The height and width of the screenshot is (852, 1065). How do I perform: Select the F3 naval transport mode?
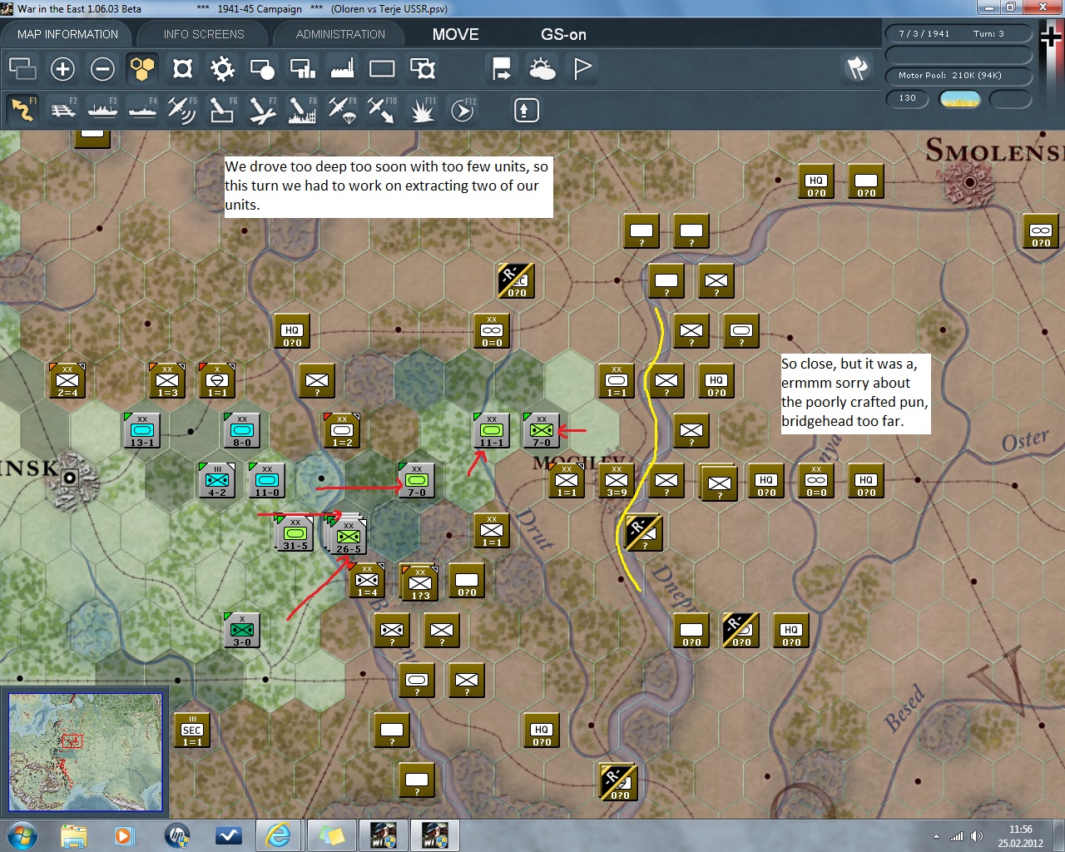pyautogui.click(x=102, y=110)
